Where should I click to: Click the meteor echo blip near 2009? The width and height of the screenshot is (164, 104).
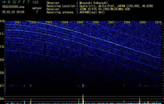pos(140,86)
